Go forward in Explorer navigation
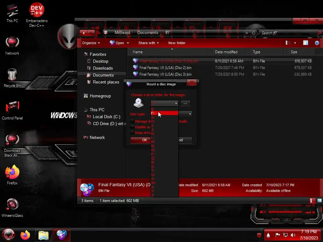 tap(91, 33)
